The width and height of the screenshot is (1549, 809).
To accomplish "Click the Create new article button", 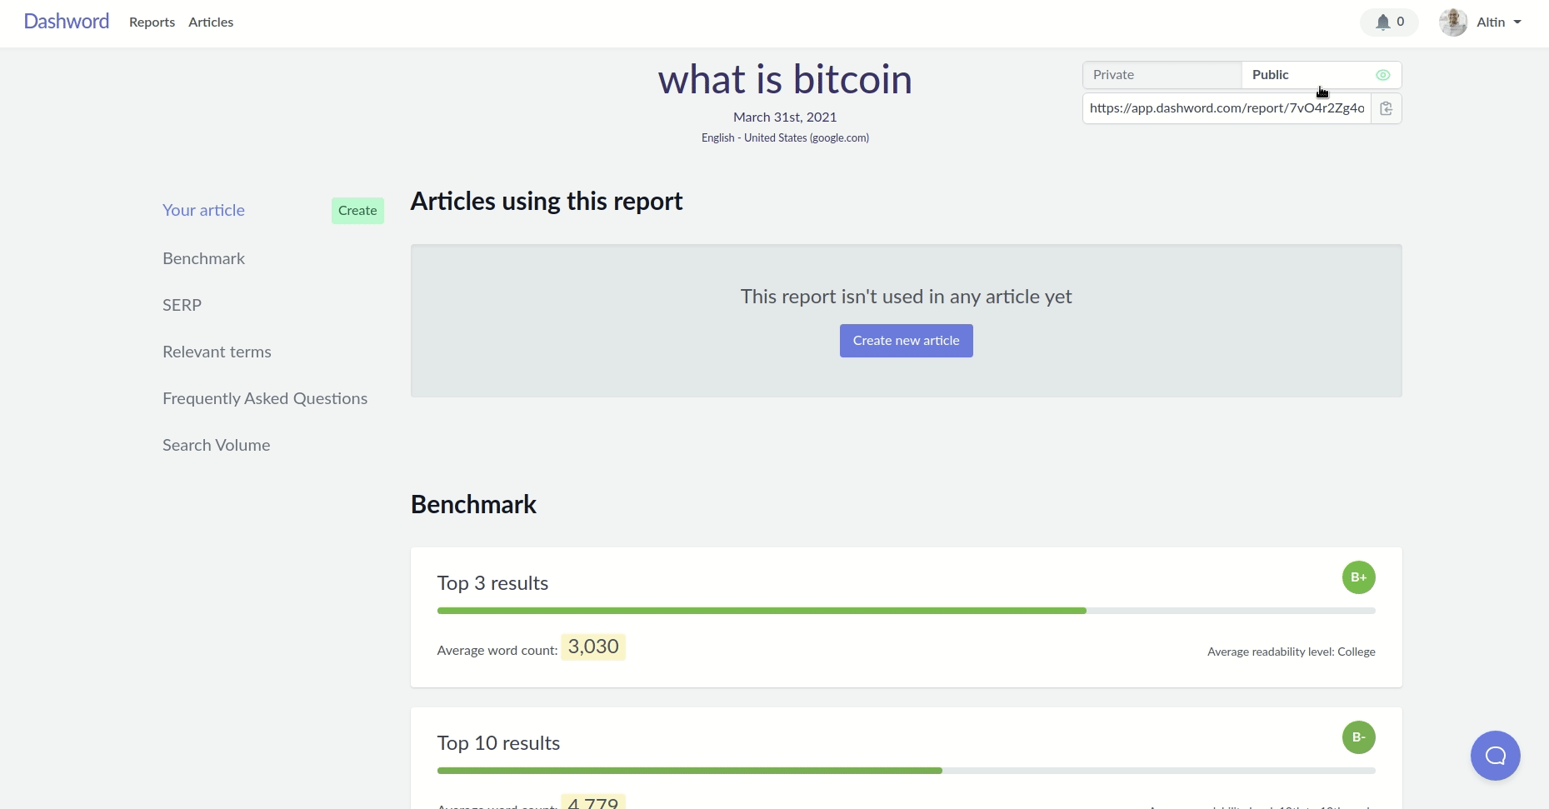I will point(906,341).
